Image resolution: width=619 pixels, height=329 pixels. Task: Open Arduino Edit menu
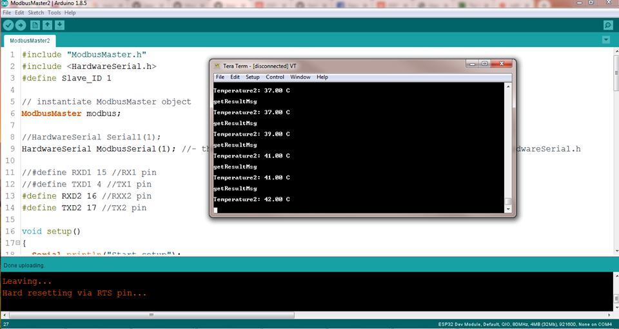[19, 13]
